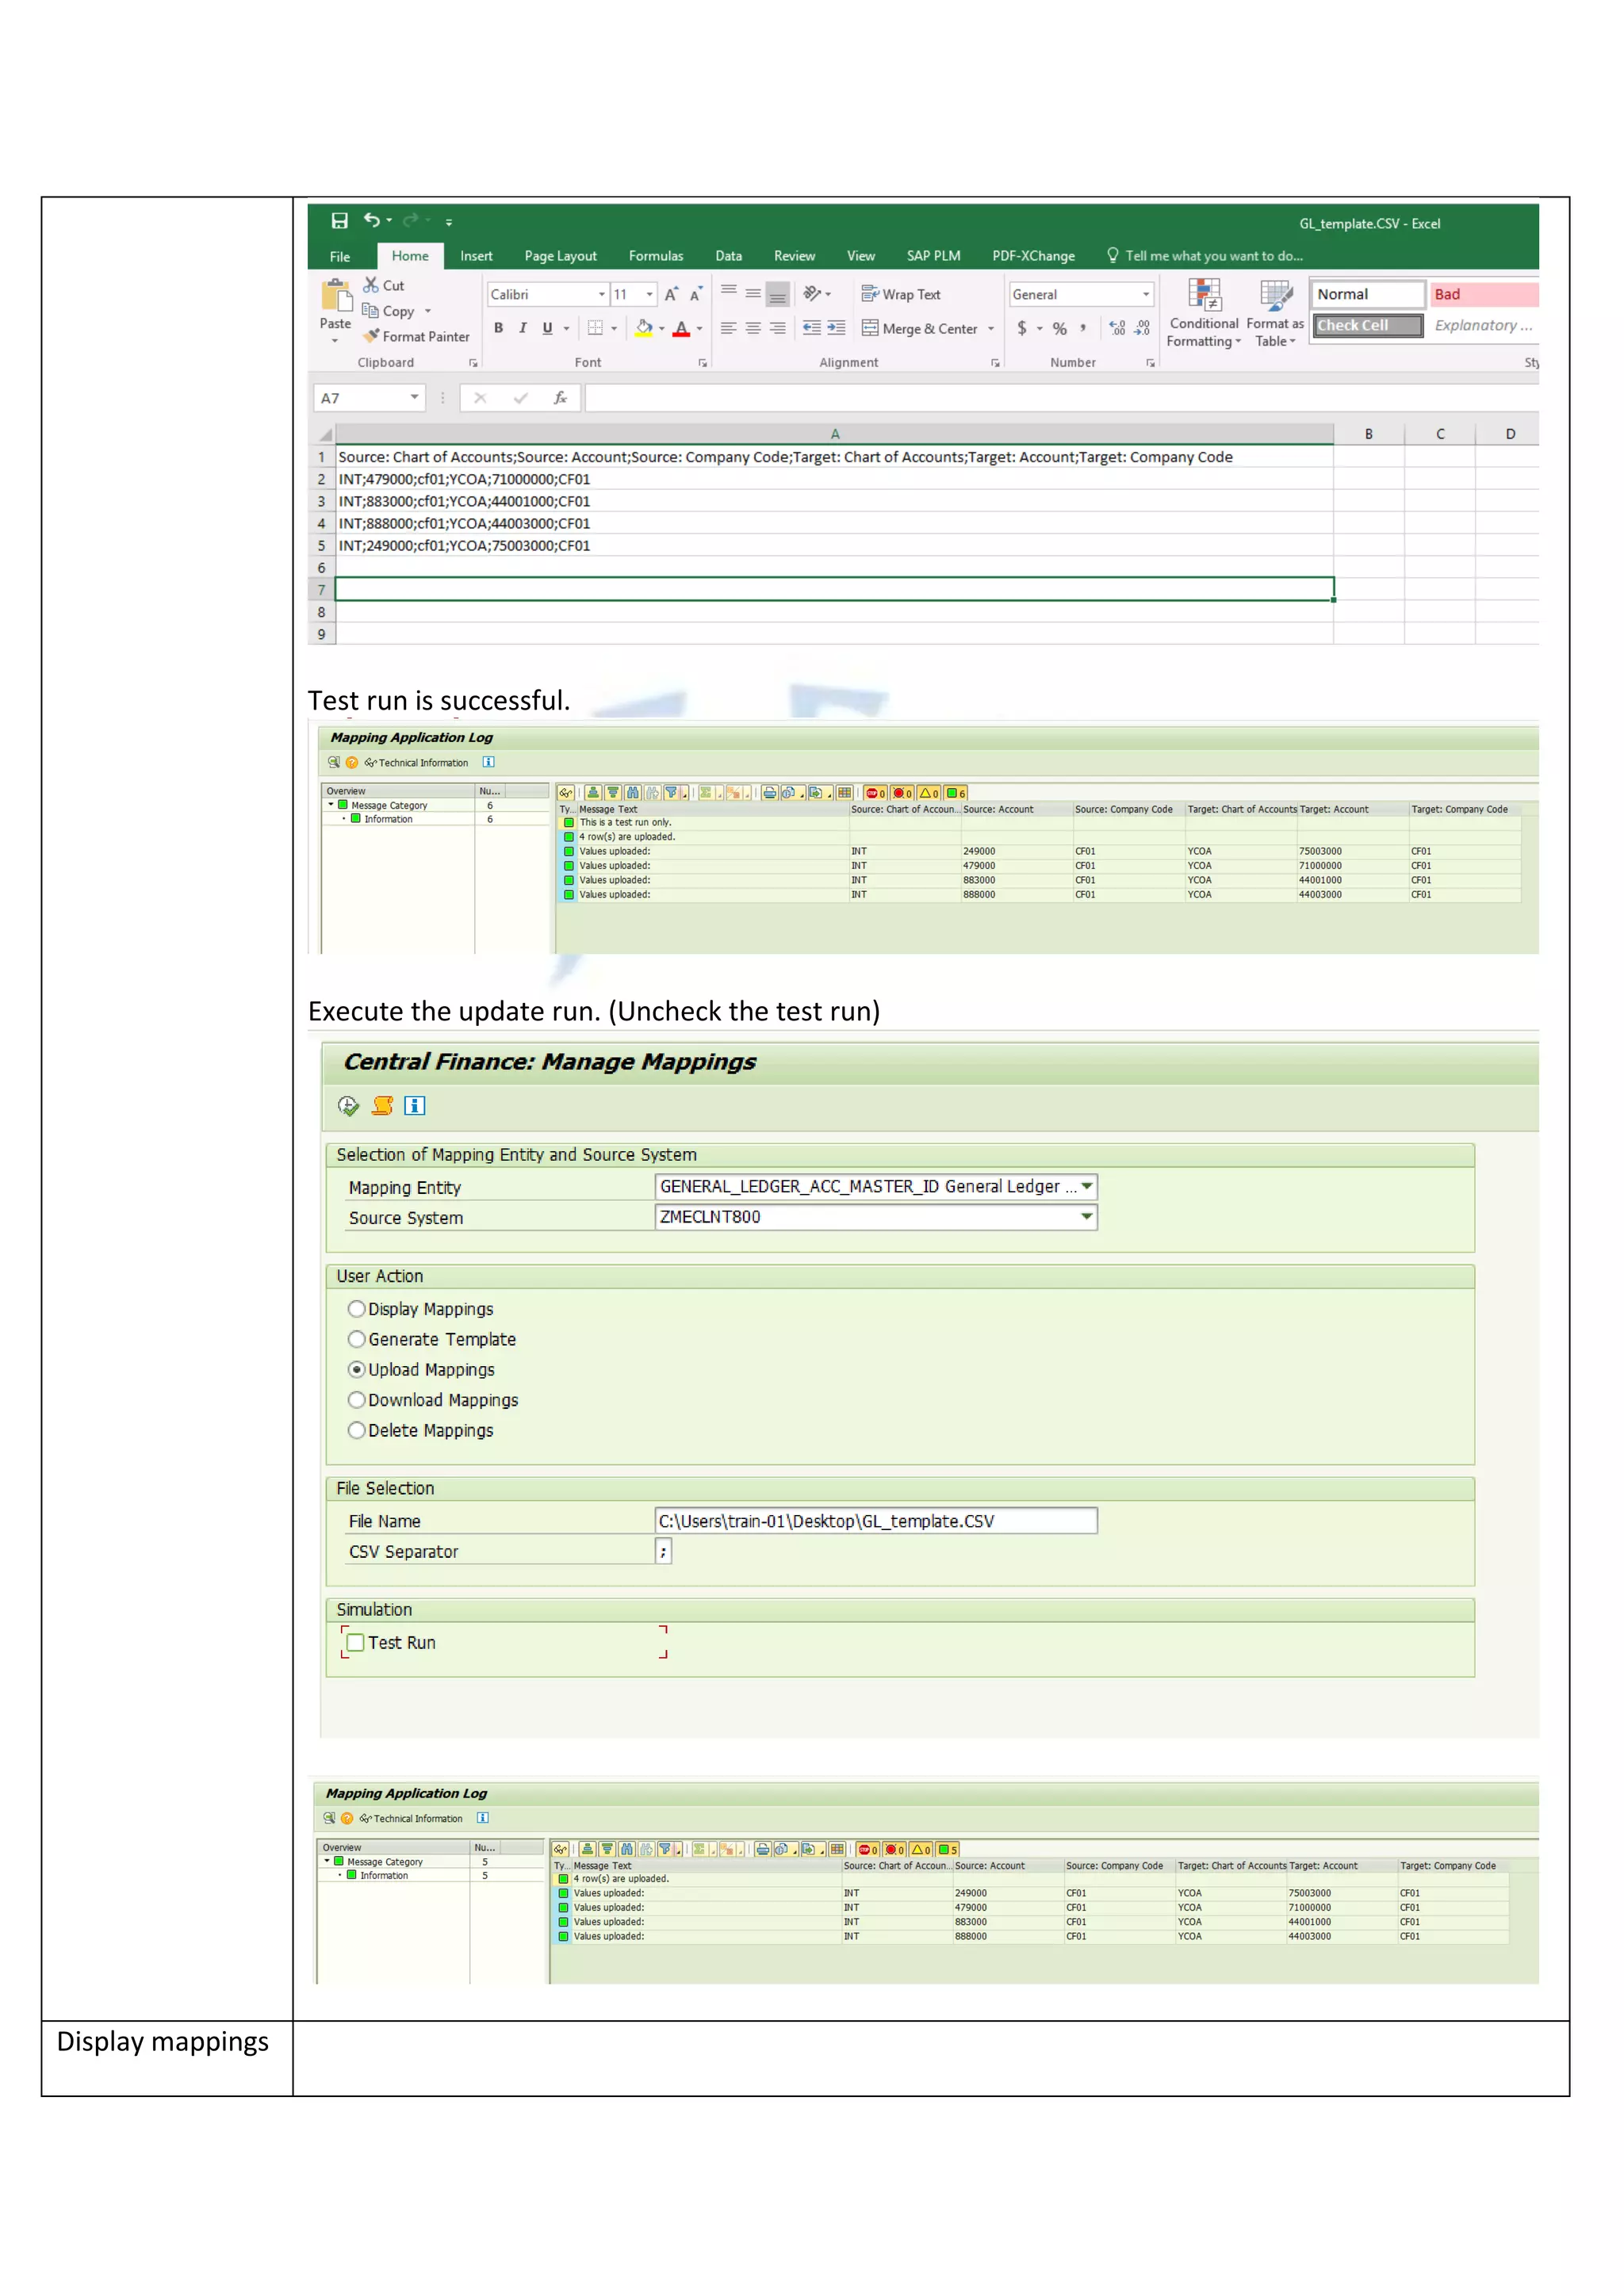Click the Sort Ascending icon in test run log
Image resolution: width=1624 pixels, height=2296 pixels.
593,792
